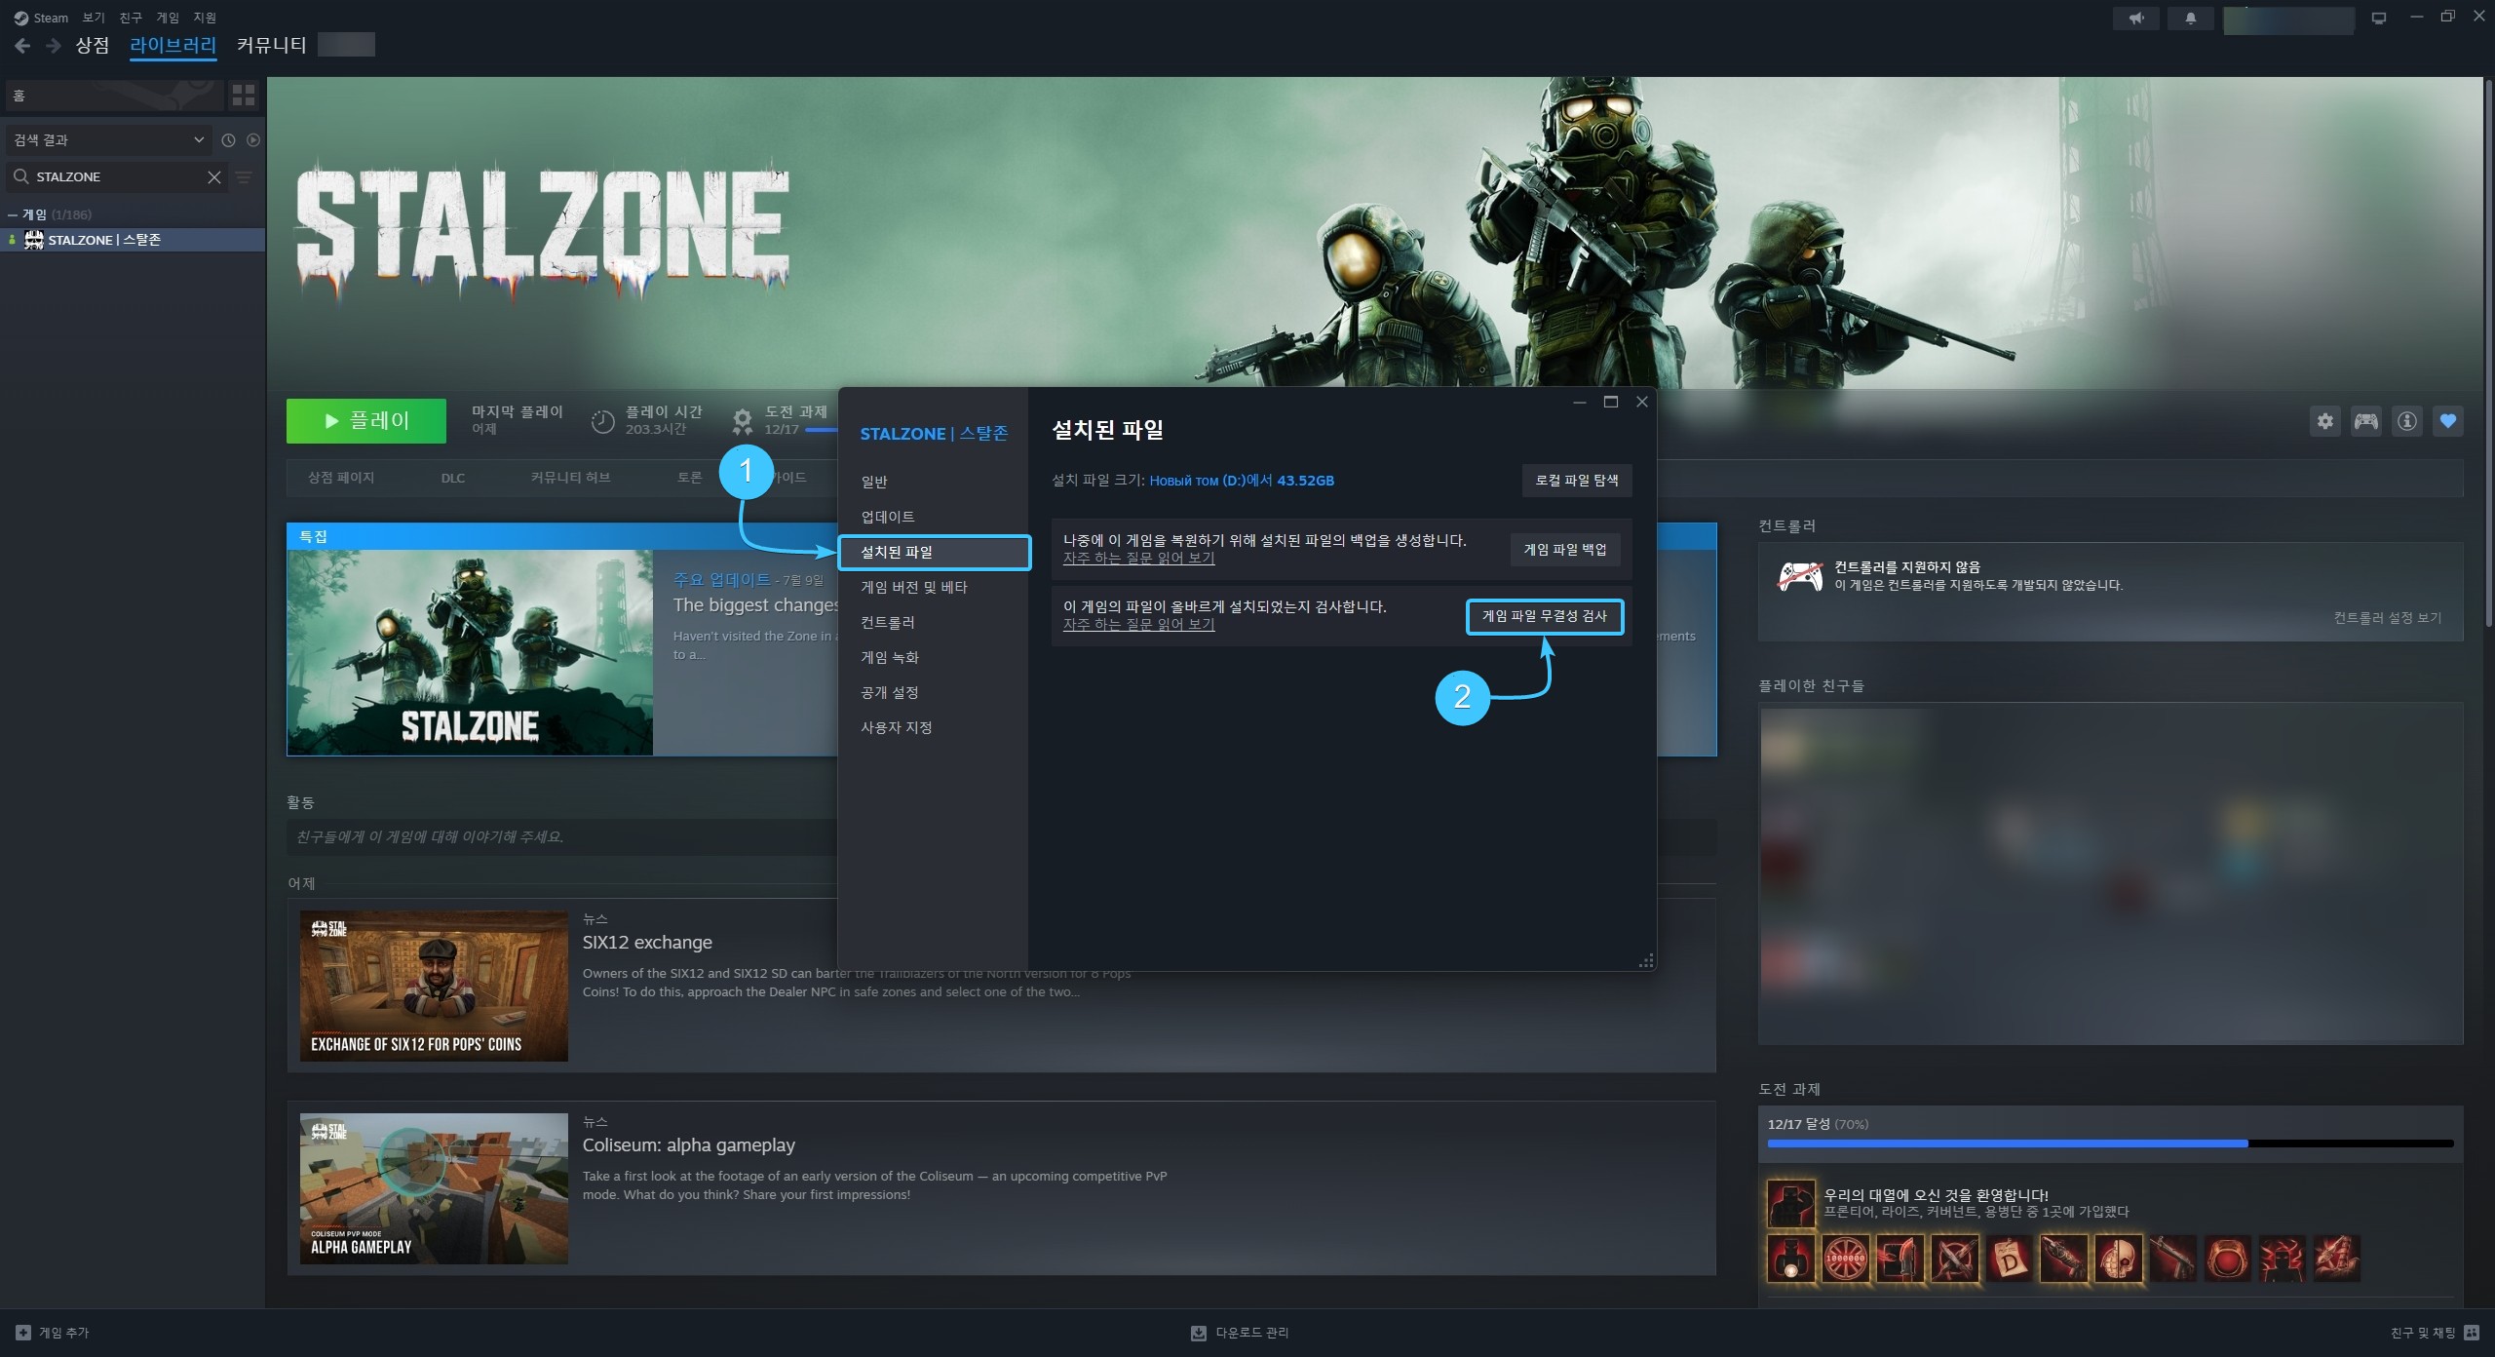2495x1357 pixels.
Task: Open the controller layout icon
Action: (2366, 421)
